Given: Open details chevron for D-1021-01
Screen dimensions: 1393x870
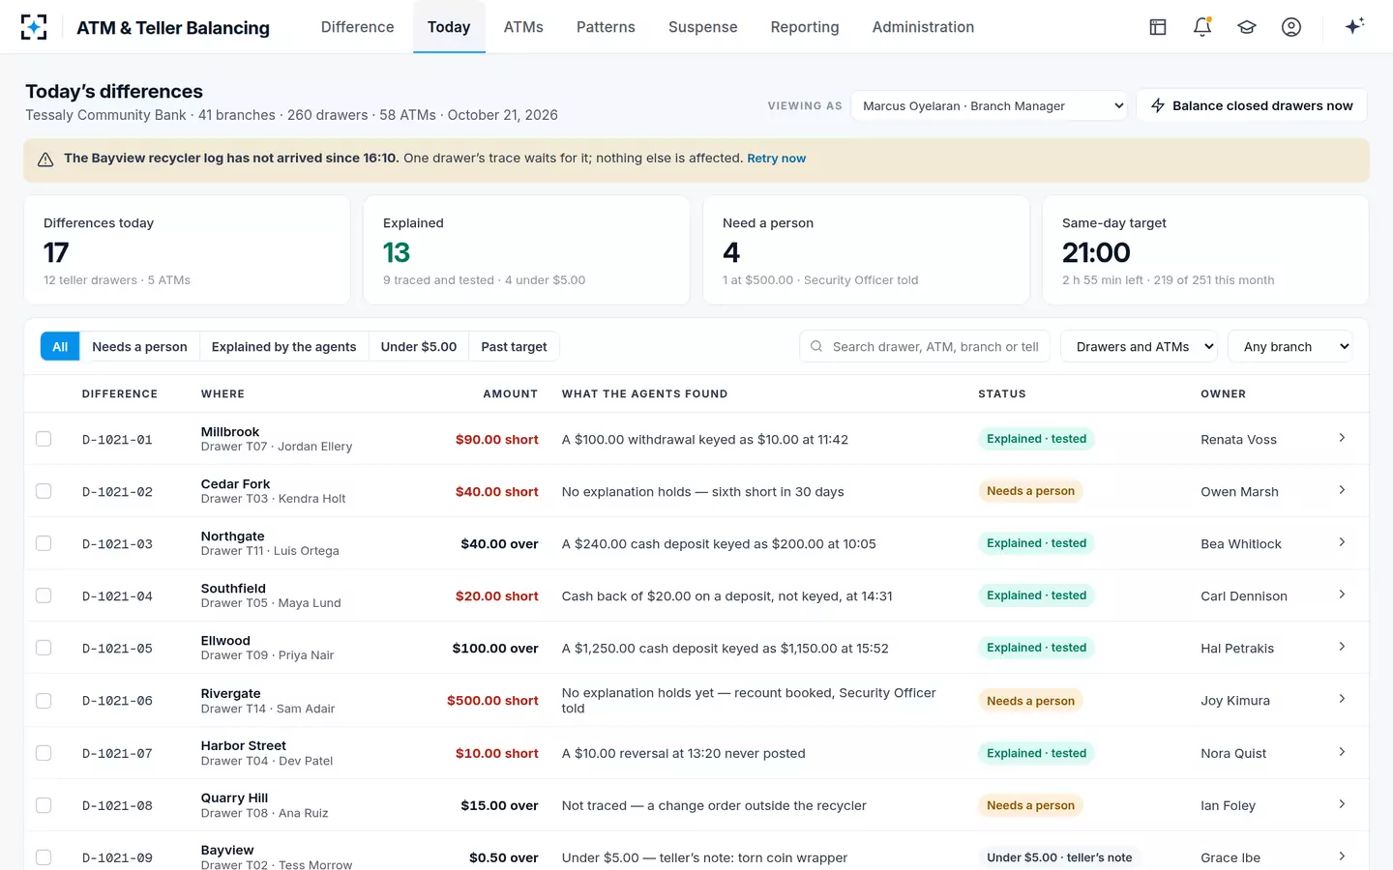Looking at the screenshot, I should pyautogui.click(x=1342, y=438).
